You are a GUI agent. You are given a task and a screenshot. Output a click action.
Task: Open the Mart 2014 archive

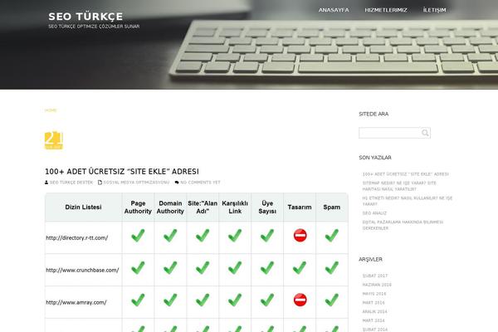point(373,320)
